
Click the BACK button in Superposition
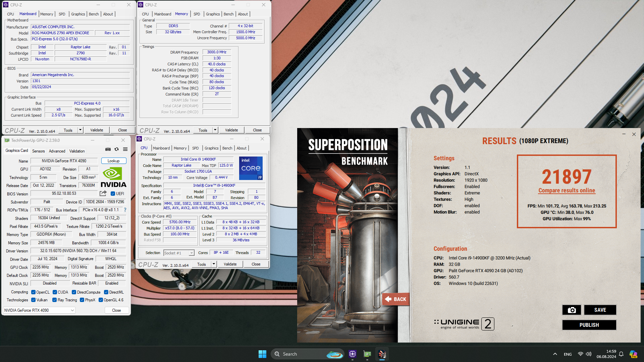pyautogui.click(x=396, y=299)
